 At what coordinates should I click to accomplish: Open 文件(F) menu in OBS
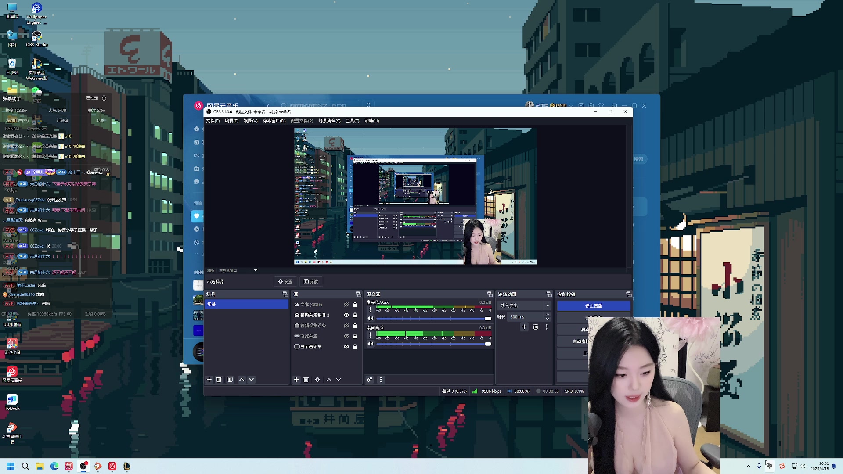(x=213, y=121)
